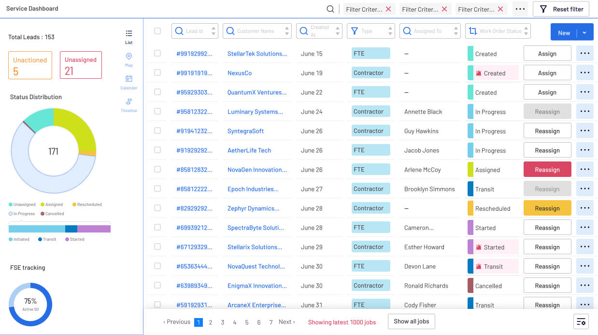598x335 pixels.
Task: Open more options for EnigmaX Innovation row
Action: (584, 285)
